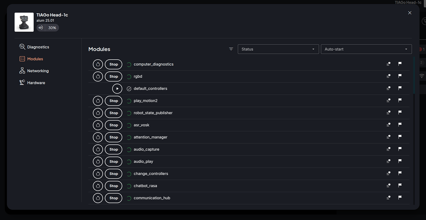Open logs icon for default_controllers
Image resolution: width=426 pixels, height=220 pixels.
[x=388, y=88]
